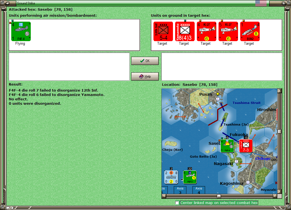This screenshot has height=210, width=291.
Task: Click the Fukuoka label on the map
Action: [239, 135]
